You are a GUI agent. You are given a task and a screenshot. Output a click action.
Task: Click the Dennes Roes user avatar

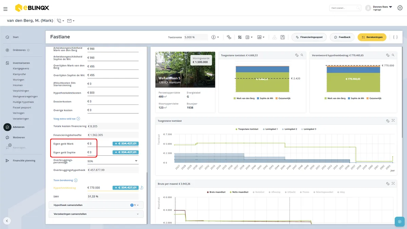(368, 8)
